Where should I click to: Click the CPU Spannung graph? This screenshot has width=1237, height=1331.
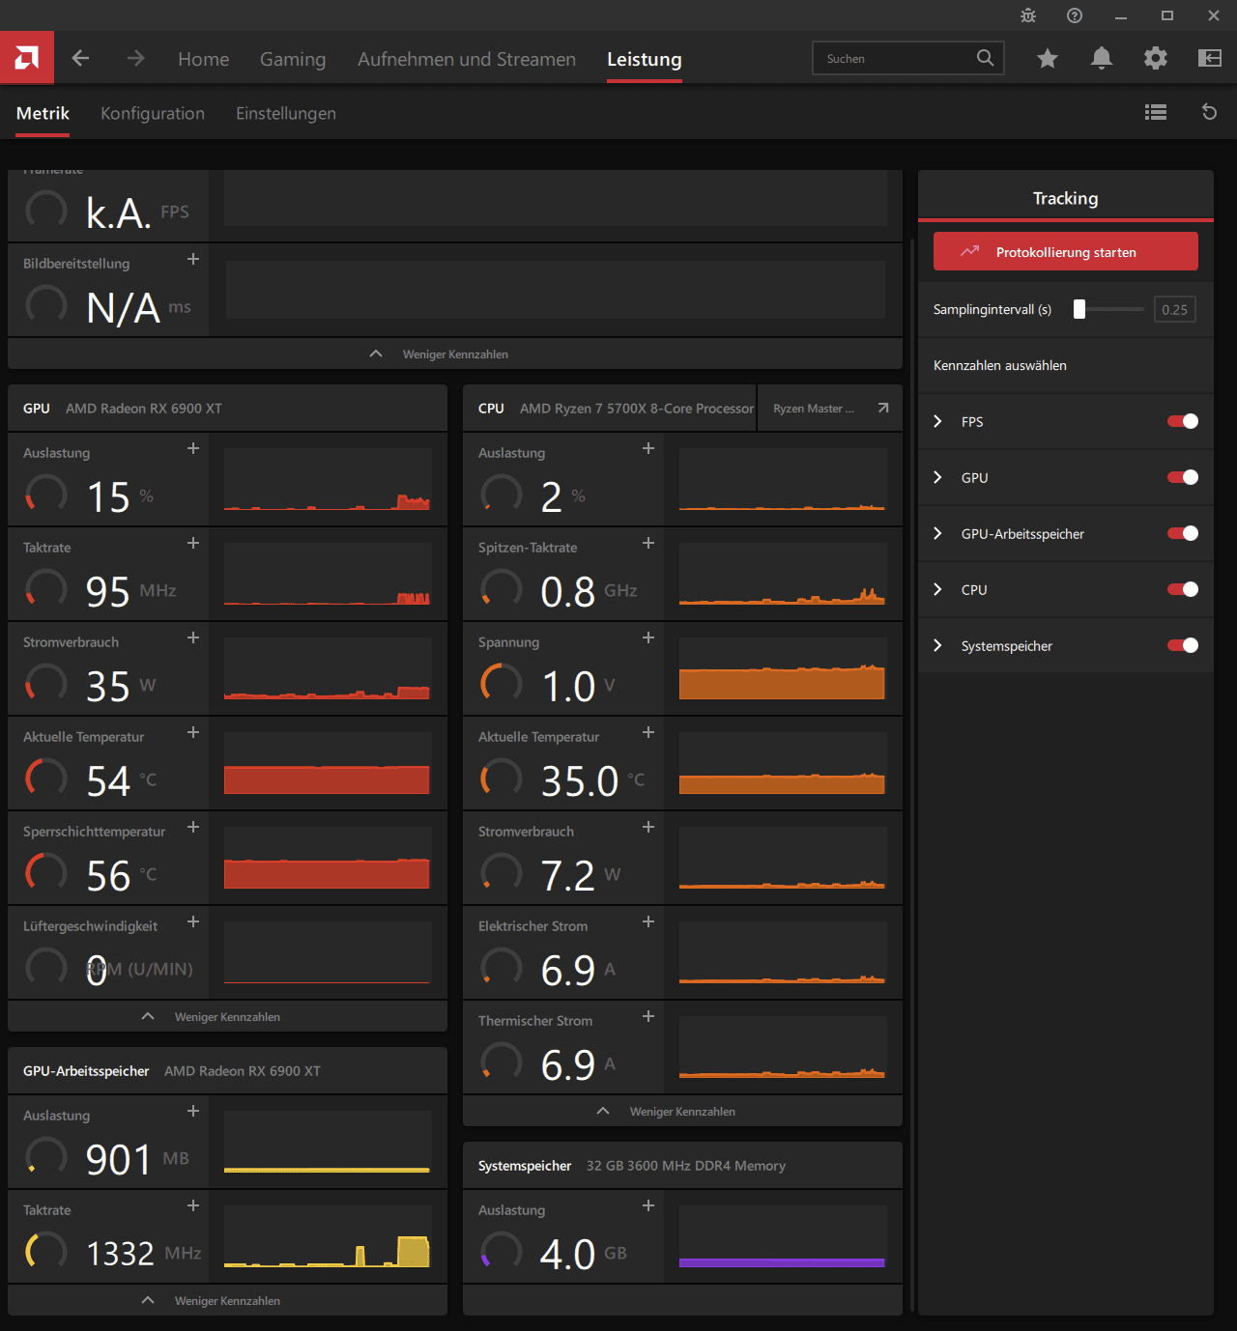click(782, 668)
